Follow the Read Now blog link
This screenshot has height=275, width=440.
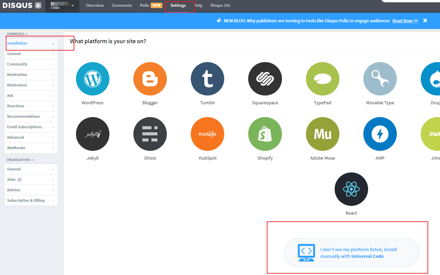pyautogui.click(x=405, y=21)
